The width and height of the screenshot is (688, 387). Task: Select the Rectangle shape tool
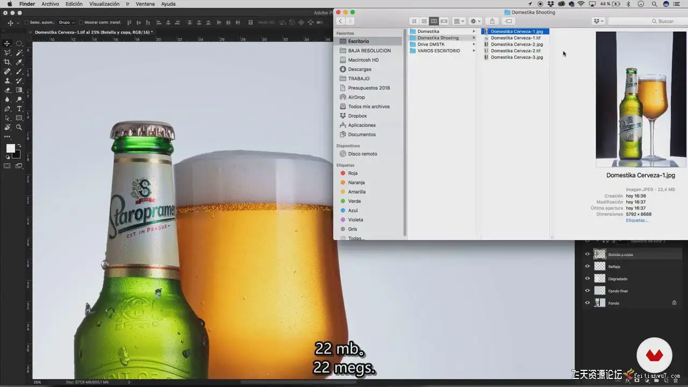coord(19,118)
